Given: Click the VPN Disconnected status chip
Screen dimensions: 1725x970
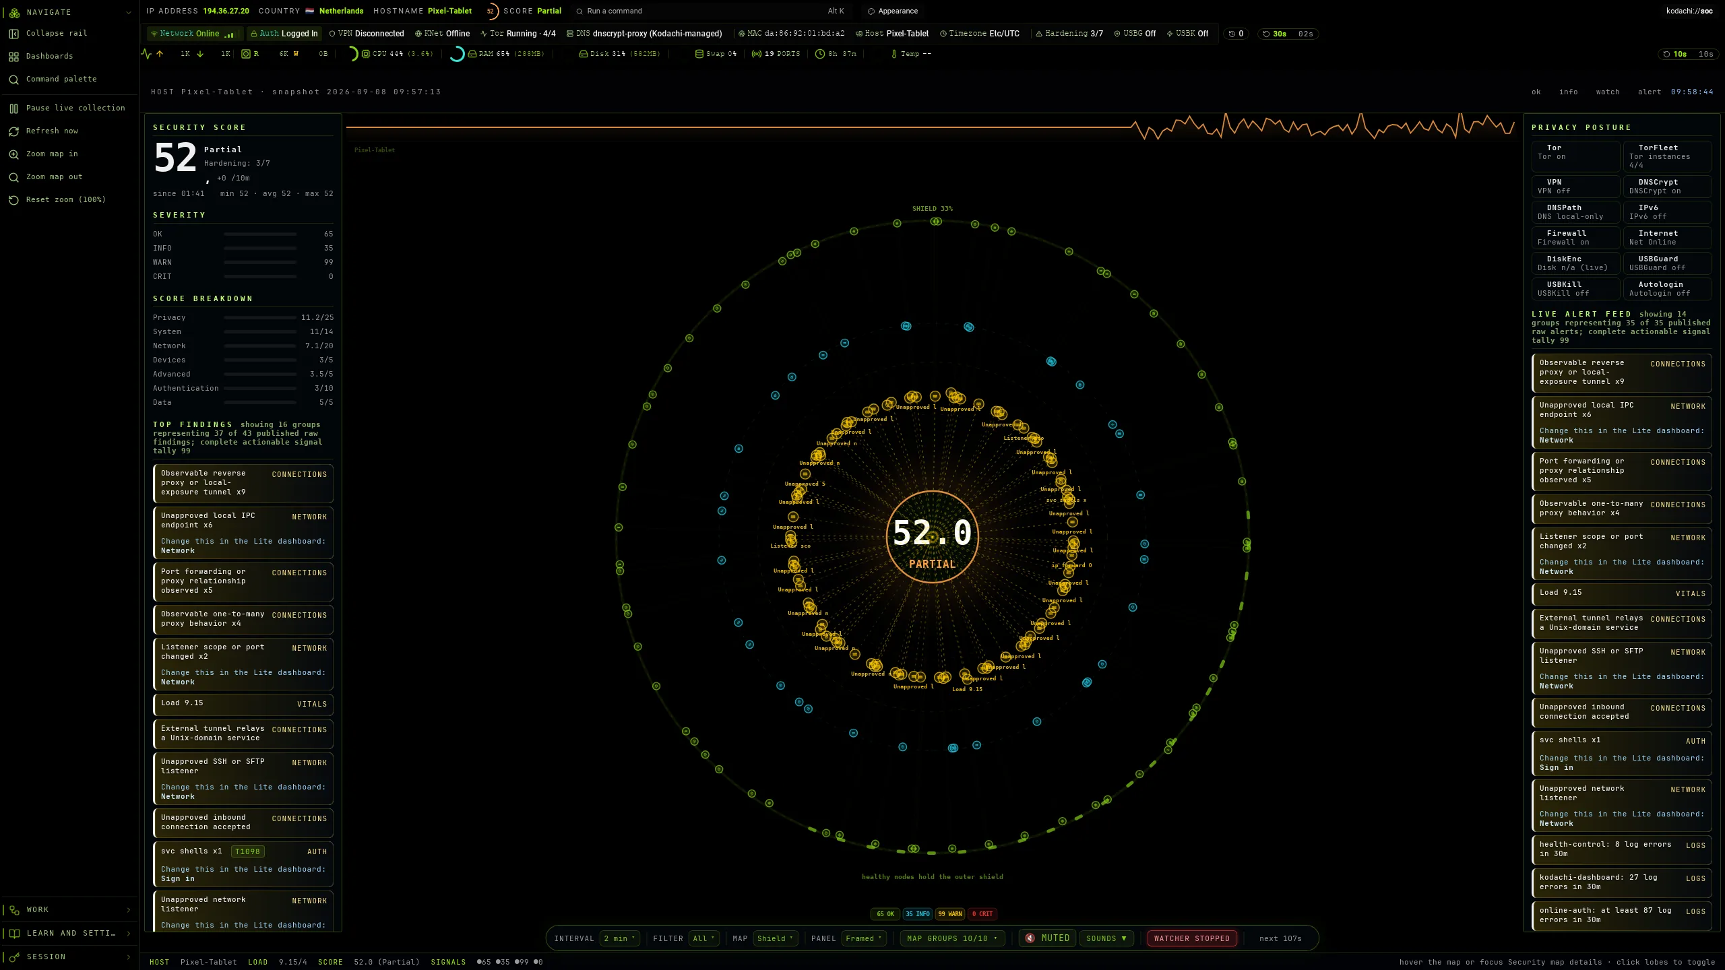Looking at the screenshot, I should 367,34.
